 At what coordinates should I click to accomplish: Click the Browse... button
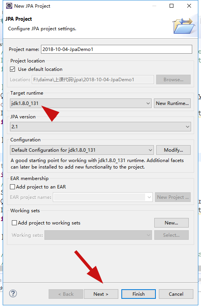tap(173, 80)
